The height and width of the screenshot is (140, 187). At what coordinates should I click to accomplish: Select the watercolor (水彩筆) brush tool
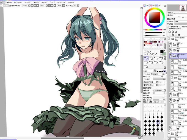click(x=161, y=58)
